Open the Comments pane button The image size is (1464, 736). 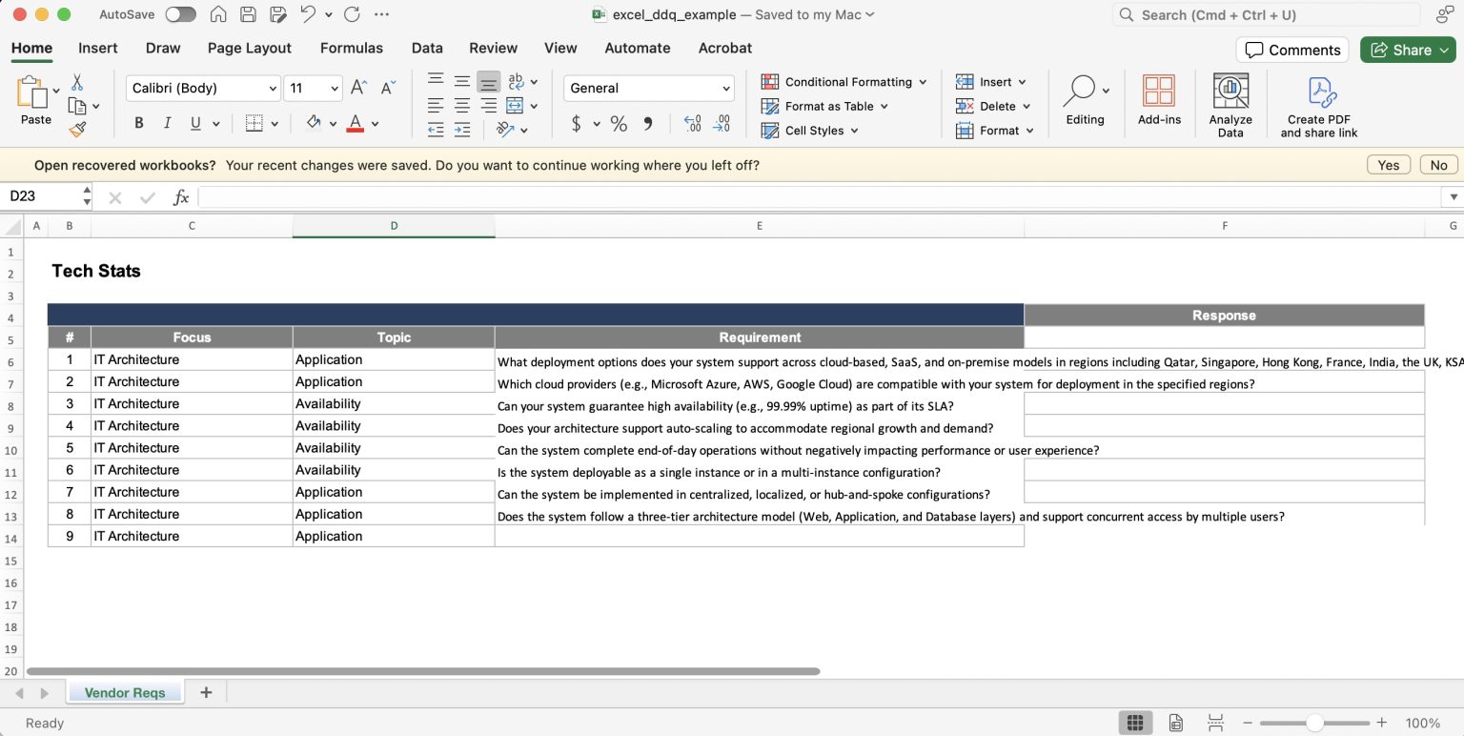[1293, 50]
